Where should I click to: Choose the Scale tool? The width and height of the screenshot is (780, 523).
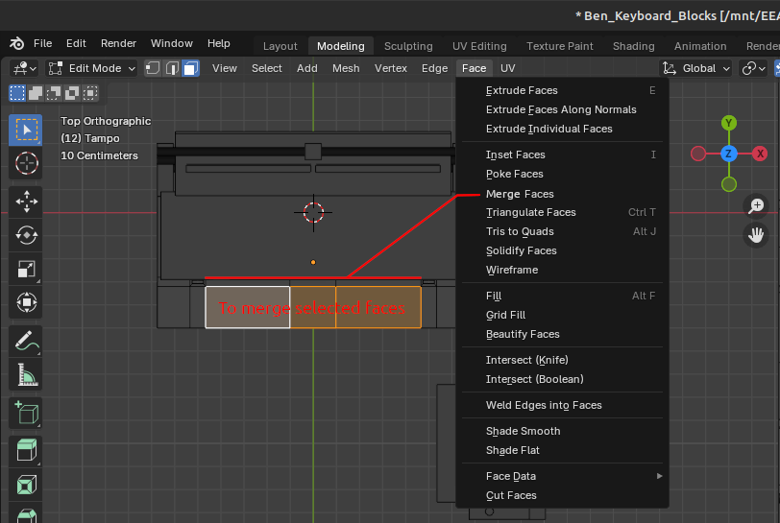click(26, 269)
